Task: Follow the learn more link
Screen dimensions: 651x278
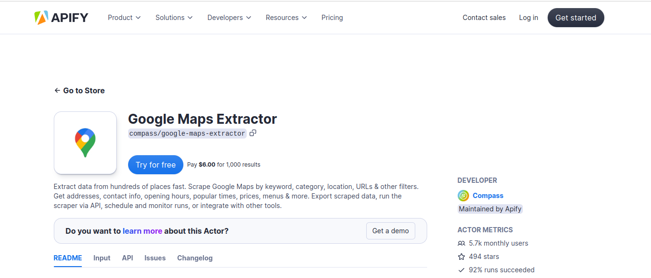Action: coord(142,231)
